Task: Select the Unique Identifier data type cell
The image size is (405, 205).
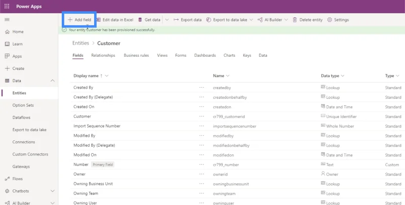Action: pyautogui.click(x=339, y=116)
